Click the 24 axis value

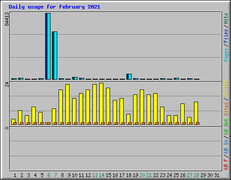click(x=7, y=85)
